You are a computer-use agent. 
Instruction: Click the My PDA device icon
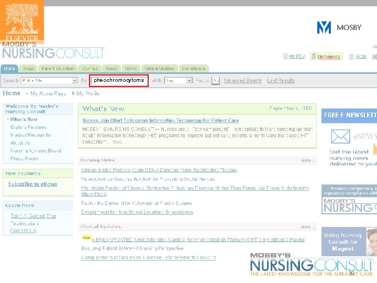[x=285, y=56]
